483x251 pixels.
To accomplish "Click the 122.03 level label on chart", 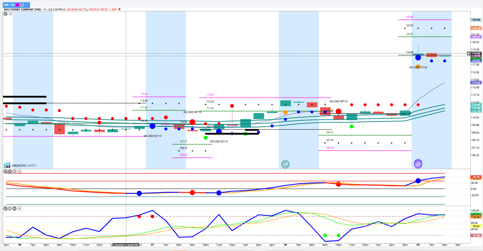I will [x=410, y=25].
